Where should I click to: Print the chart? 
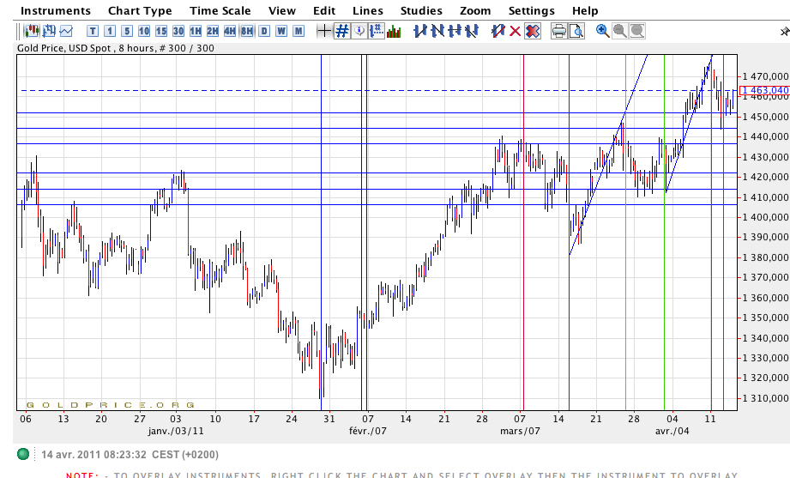point(558,31)
